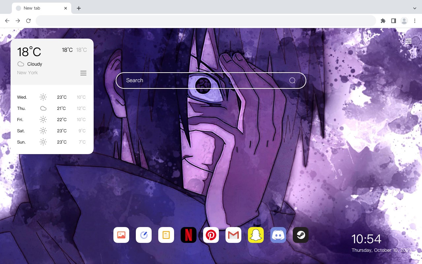Screen dimensions: 422x264
Task: Reload the page with the refresh icon
Action: (28, 21)
